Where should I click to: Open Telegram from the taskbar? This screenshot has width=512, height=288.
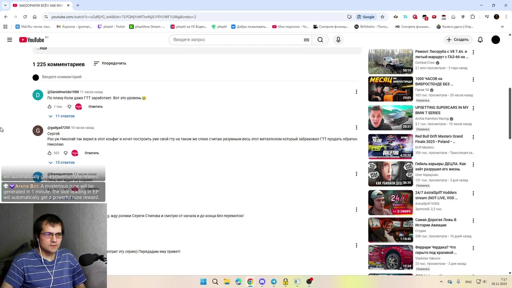[274, 282]
